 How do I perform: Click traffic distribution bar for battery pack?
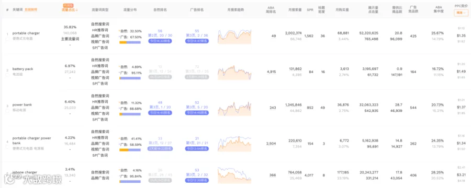tap(130, 78)
